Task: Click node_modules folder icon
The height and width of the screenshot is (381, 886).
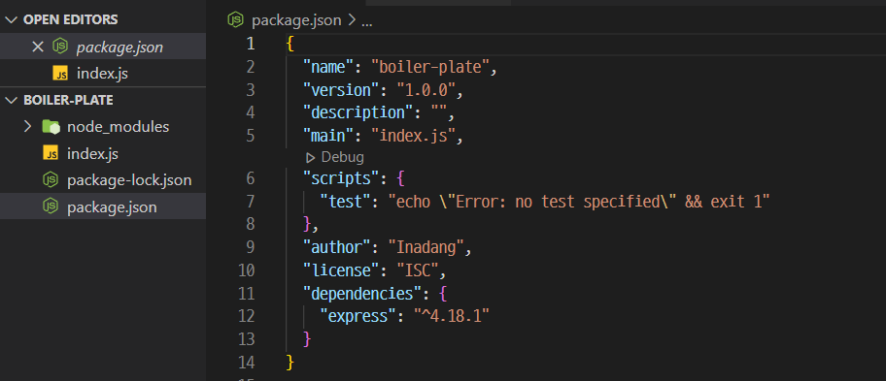Action: pyautogui.click(x=51, y=127)
